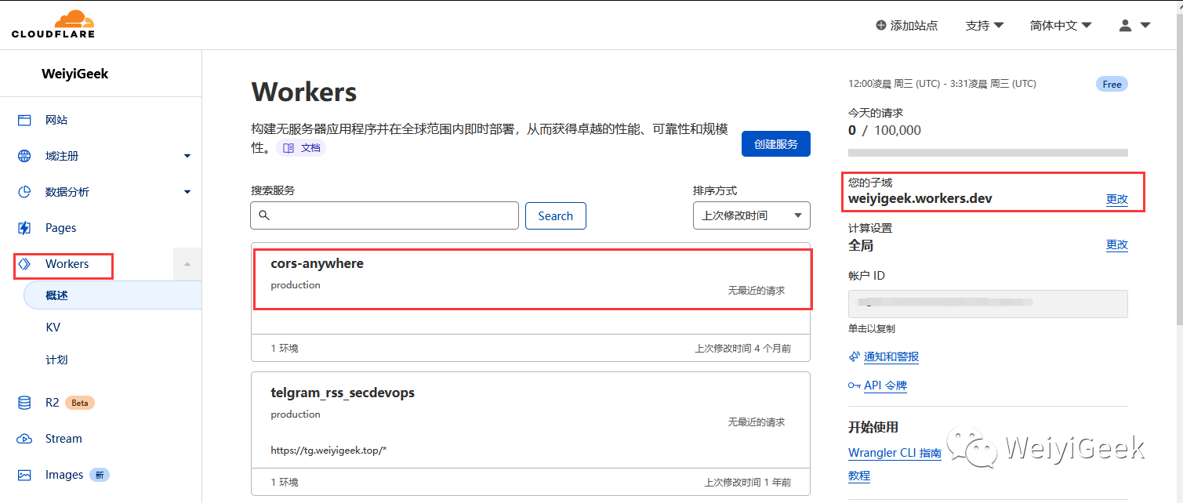Screen dimensions: 1183x503
Task: Select 网站 in the sidebar
Action: 56,120
